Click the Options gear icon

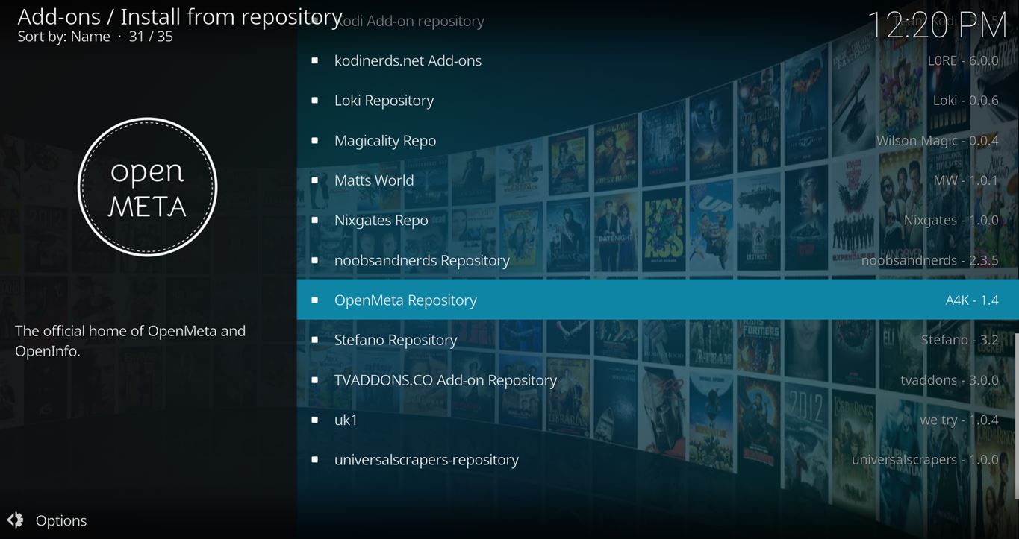point(15,520)
